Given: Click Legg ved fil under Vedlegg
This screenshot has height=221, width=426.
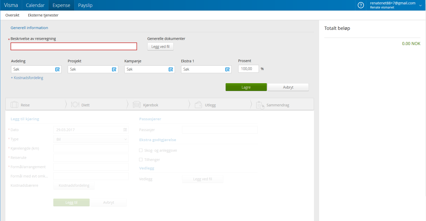Looking at the screenshot, I should (x=203, y=179).
